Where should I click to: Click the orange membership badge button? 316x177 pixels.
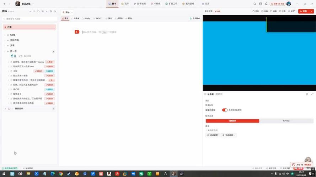278,4
